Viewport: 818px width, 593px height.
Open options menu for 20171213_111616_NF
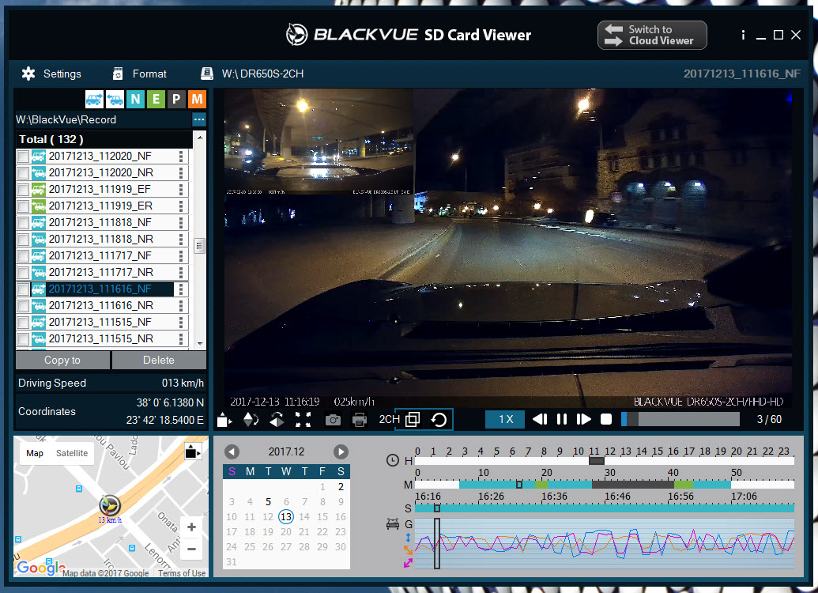pyautogui.click(x=181, y=289)
